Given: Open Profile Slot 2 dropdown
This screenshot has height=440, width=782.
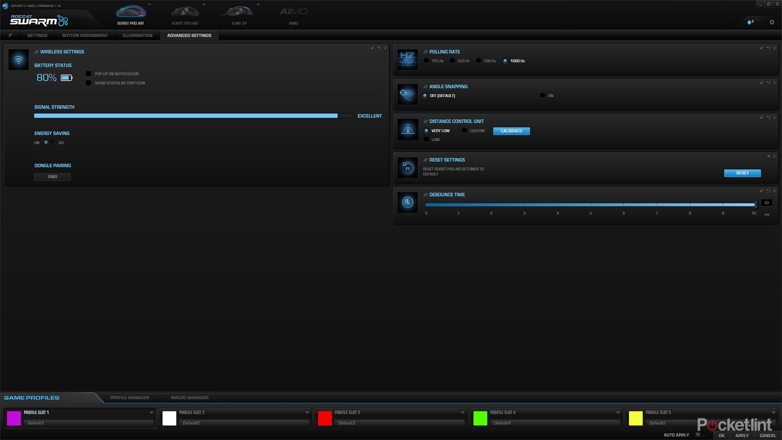Looking at the screenshot, I should [x=307, y=413].
